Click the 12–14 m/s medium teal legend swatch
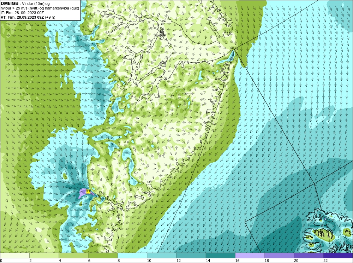Screen dimensions: 353x263 click(x=191, y=256)
